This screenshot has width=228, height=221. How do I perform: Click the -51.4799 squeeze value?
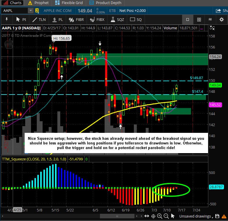pos(76,159)
